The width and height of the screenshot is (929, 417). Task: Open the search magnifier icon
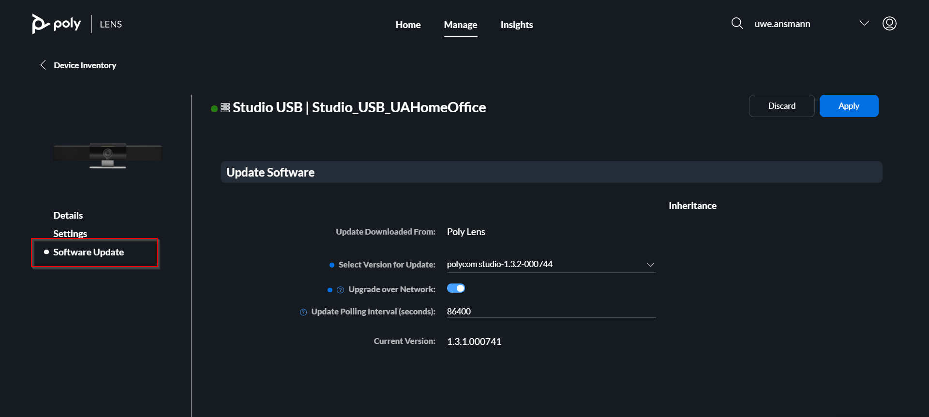737,23
